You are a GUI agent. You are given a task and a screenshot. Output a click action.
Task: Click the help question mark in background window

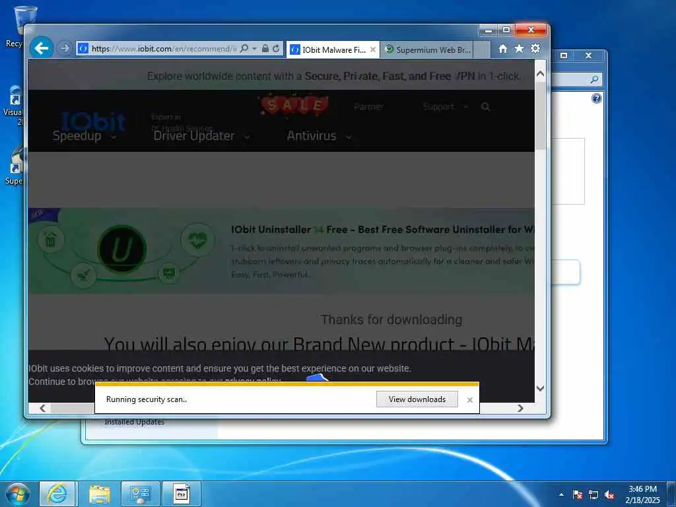coord(596,99)
